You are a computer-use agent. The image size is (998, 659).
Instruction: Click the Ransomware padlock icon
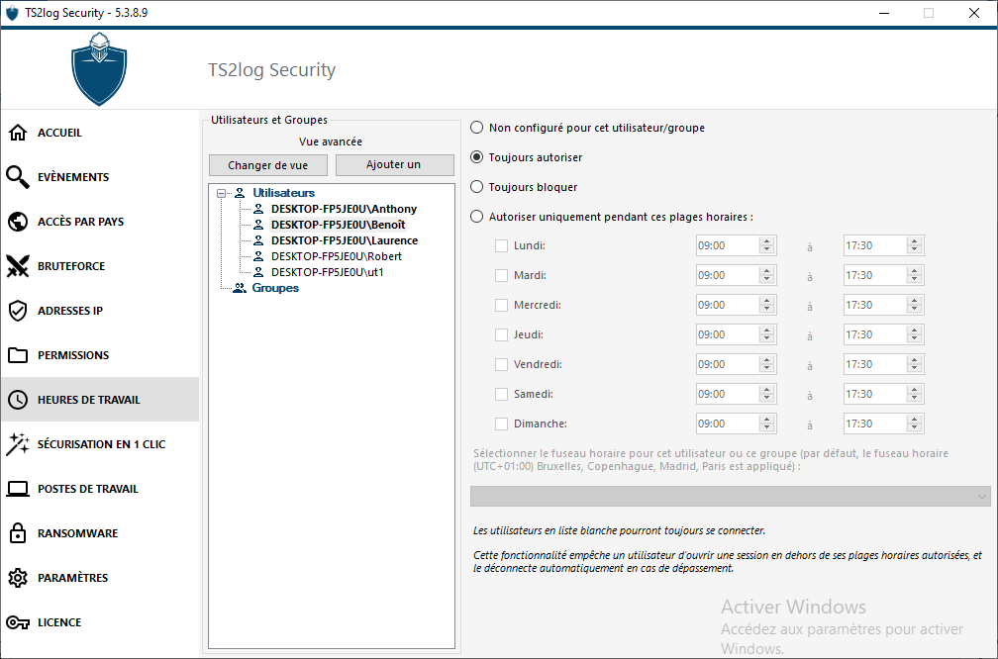[x=18, y=533]
